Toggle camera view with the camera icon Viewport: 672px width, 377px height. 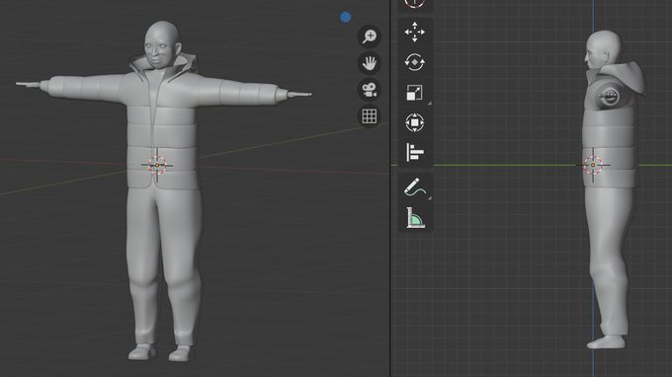tap(369, 90)
